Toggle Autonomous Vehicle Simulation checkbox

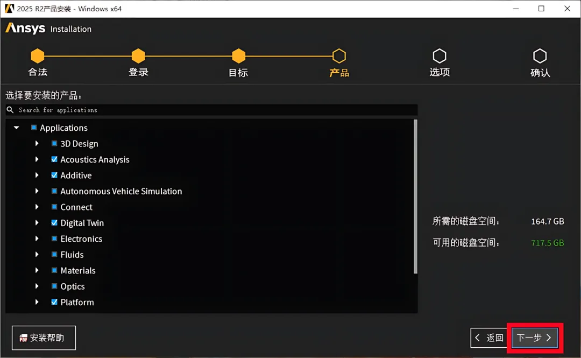54,191
